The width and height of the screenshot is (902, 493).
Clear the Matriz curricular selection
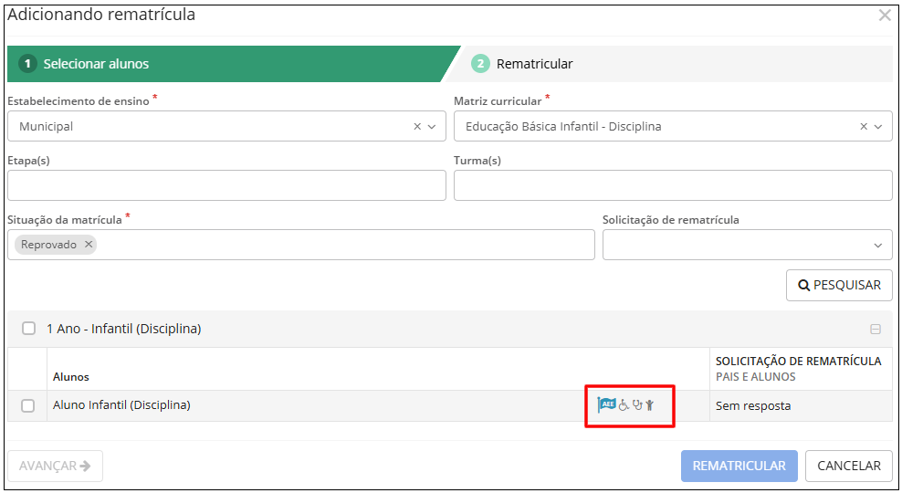(x=864, y=127)
